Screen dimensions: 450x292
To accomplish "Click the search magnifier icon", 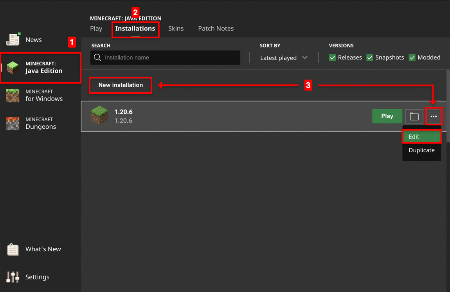I will pos(98,58).
